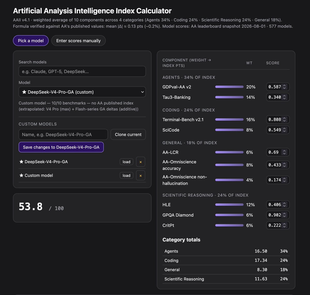Click the Scientific Reasoning total 11.63
Screen dimensions: 310x295
click(x=261, y=279)
